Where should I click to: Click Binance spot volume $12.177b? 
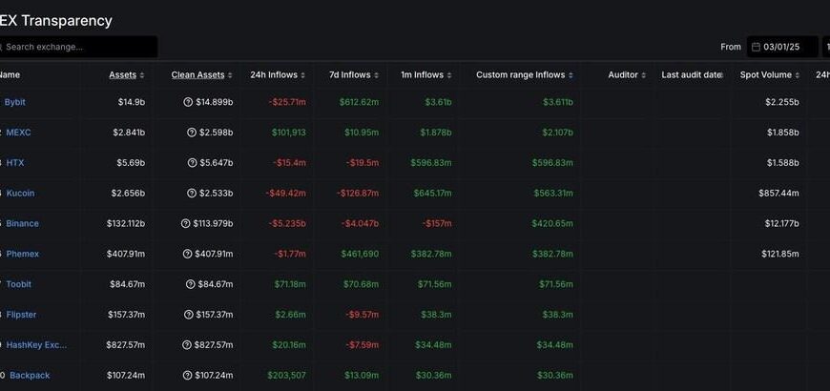pyautogui.click(x=782, y=223)
